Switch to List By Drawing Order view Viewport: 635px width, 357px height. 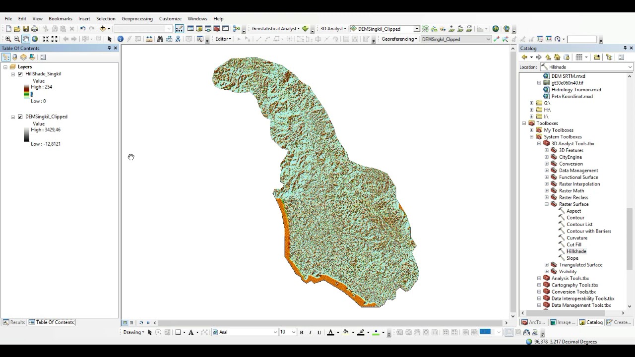click(6, 58)
